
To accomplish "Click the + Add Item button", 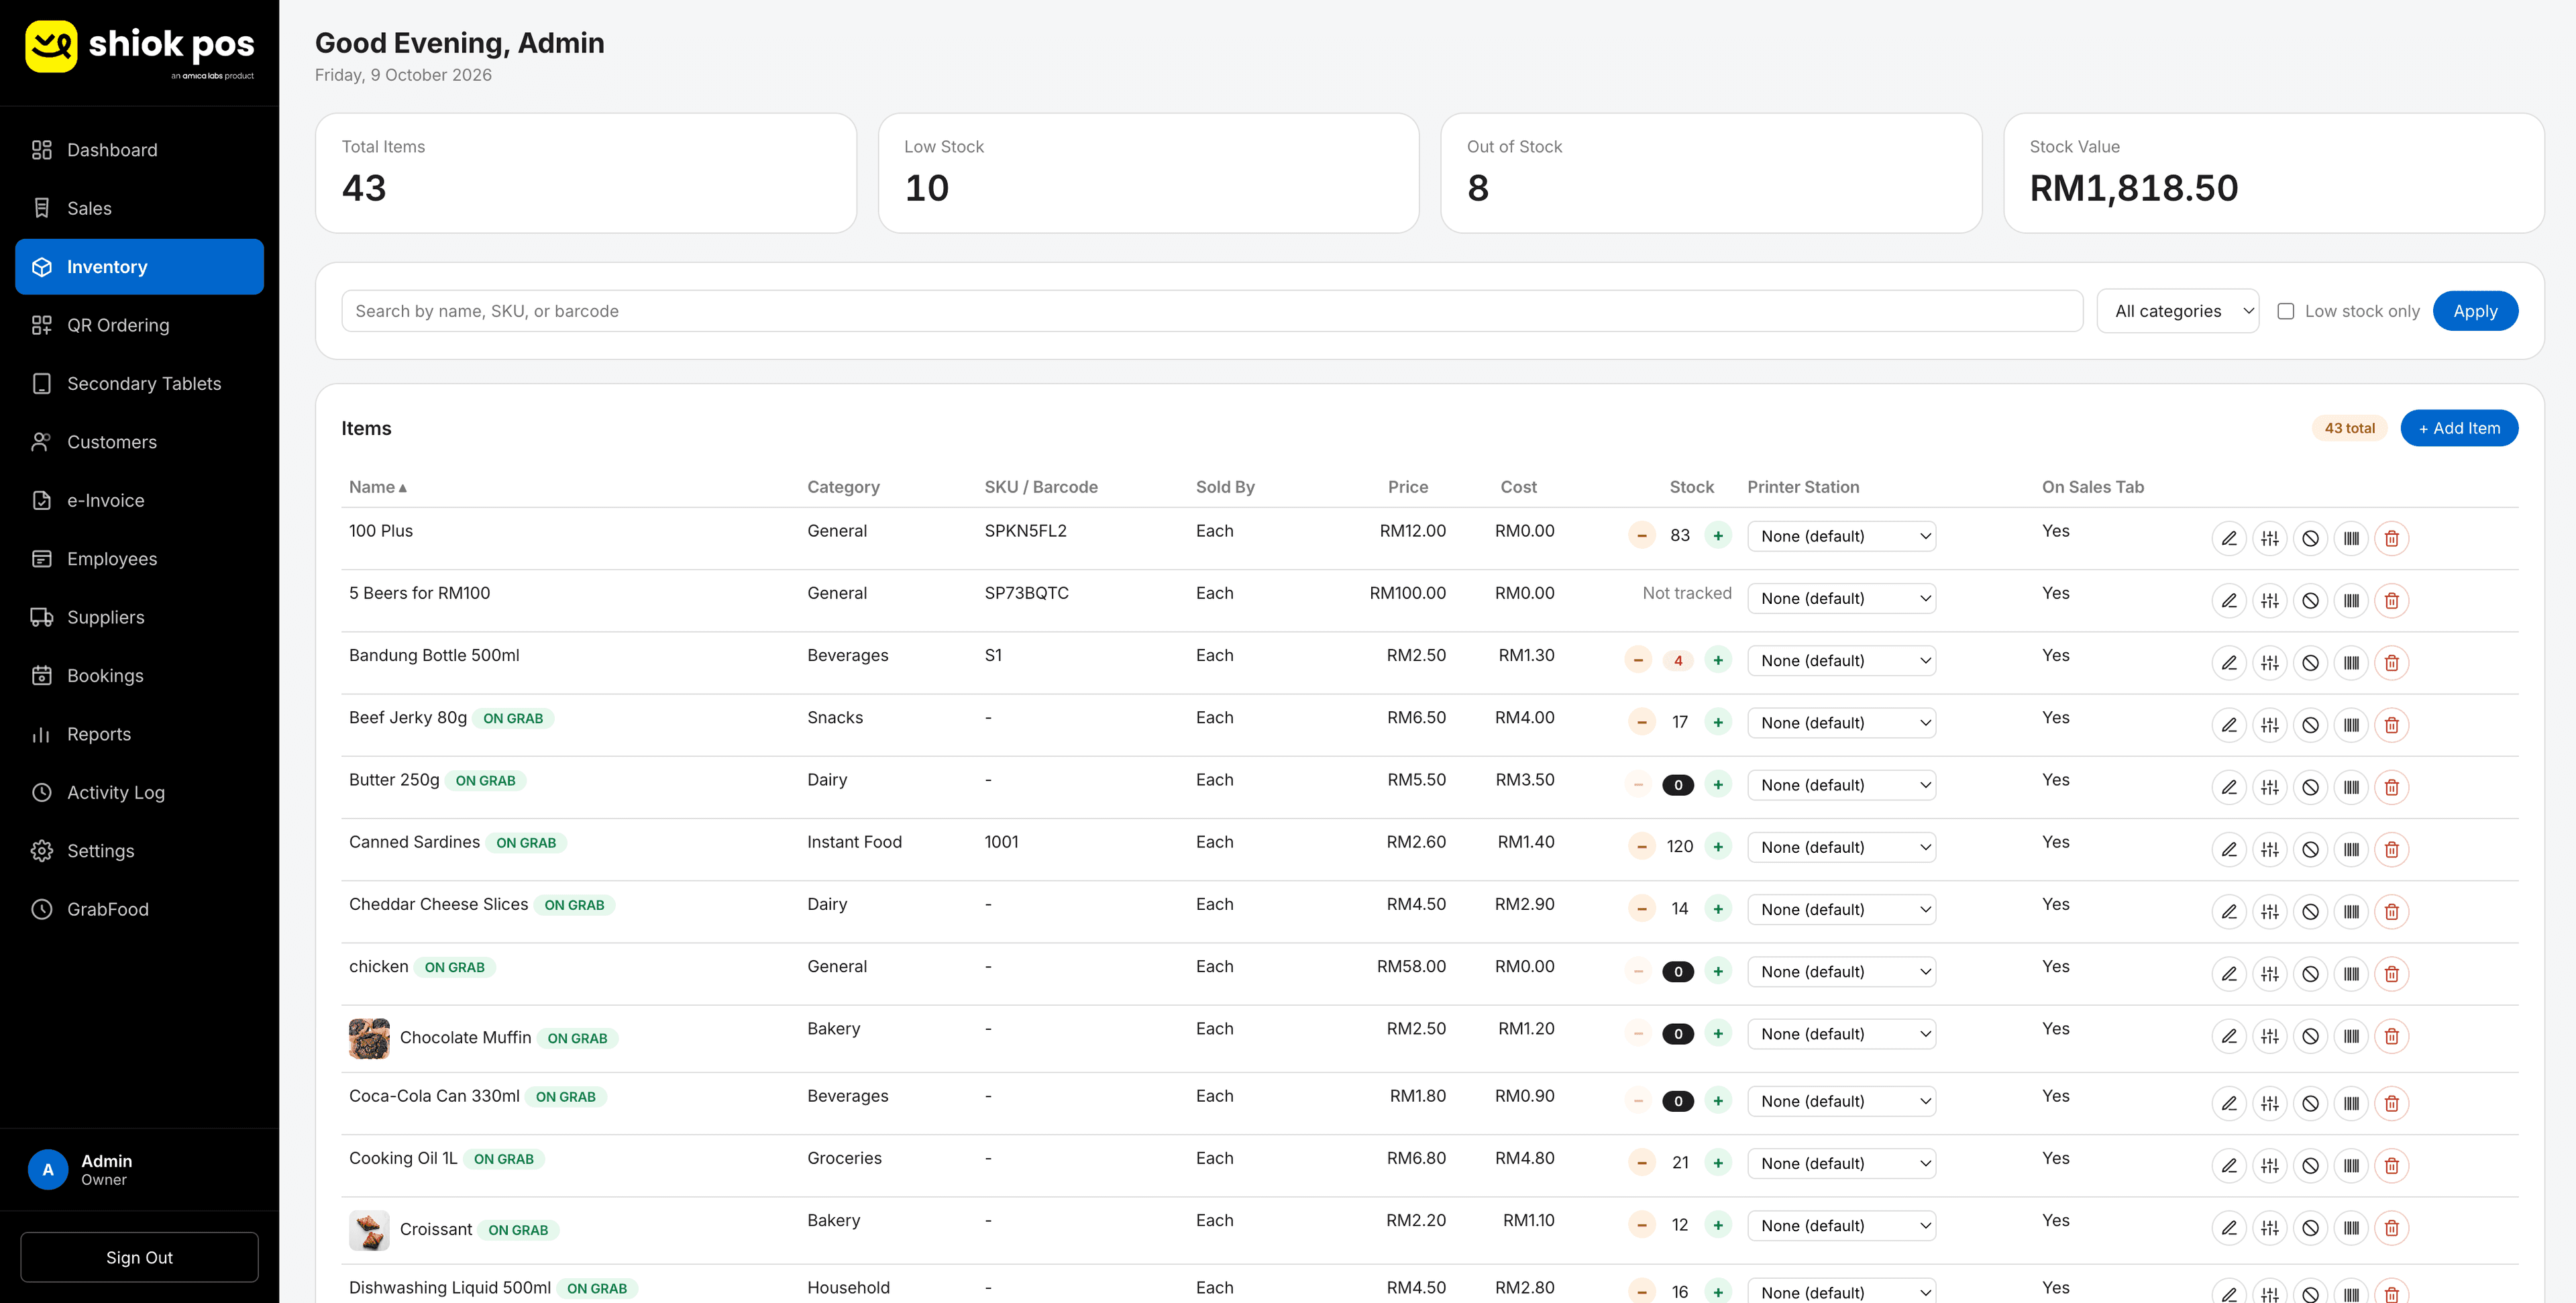I will (2459, 428).
